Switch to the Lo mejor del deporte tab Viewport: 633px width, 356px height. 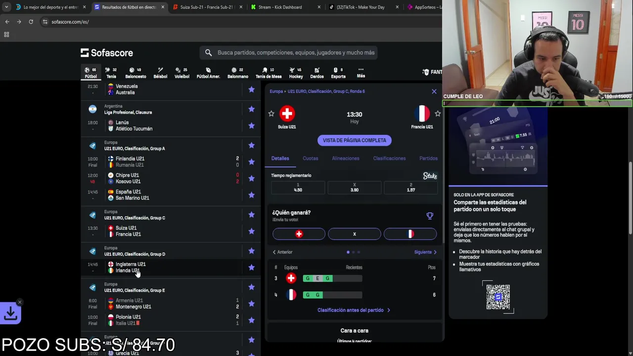[x=51, y=7]
